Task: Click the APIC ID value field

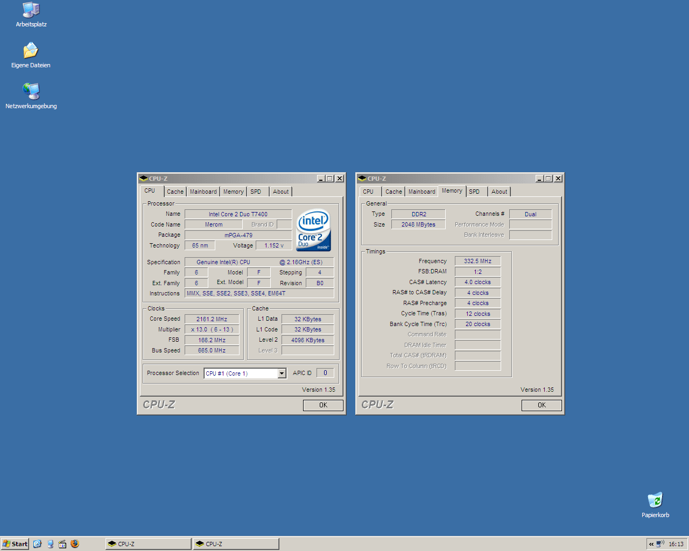Action: (325, 373)
